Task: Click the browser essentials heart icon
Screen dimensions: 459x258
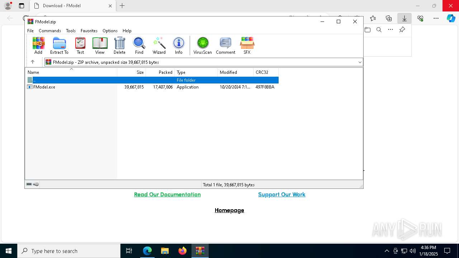Action: coord(420,18)
